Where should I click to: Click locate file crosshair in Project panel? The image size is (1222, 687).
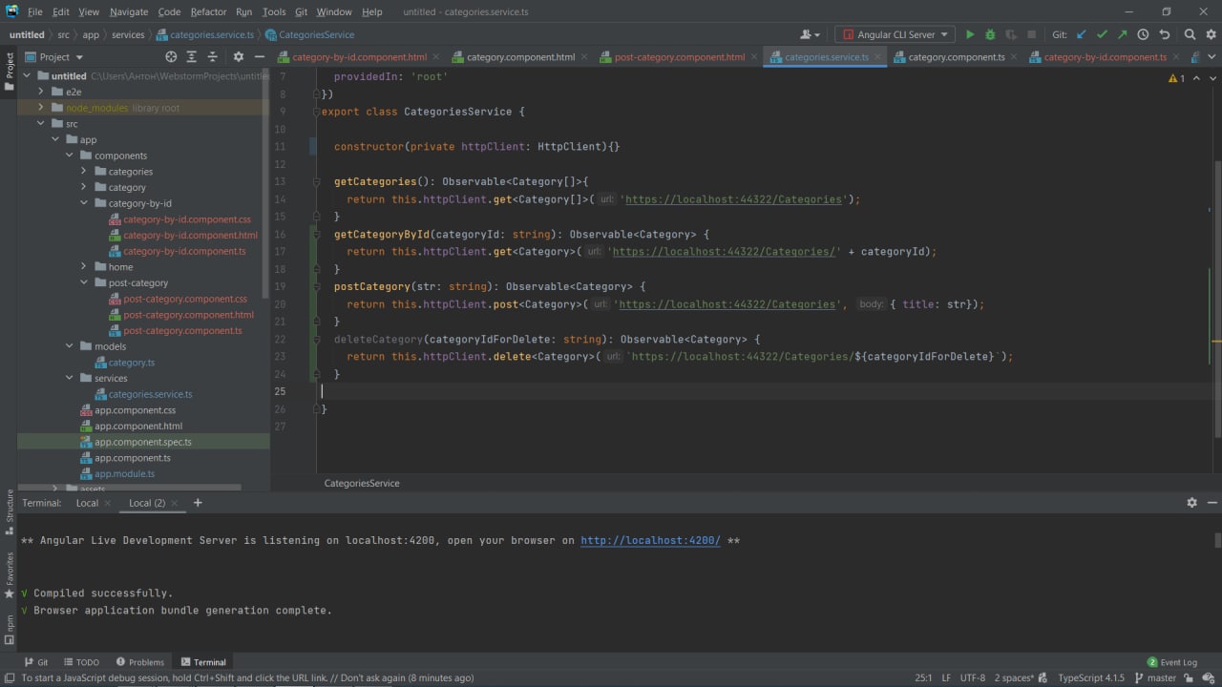pyautogui.click(x=171, y=57)
